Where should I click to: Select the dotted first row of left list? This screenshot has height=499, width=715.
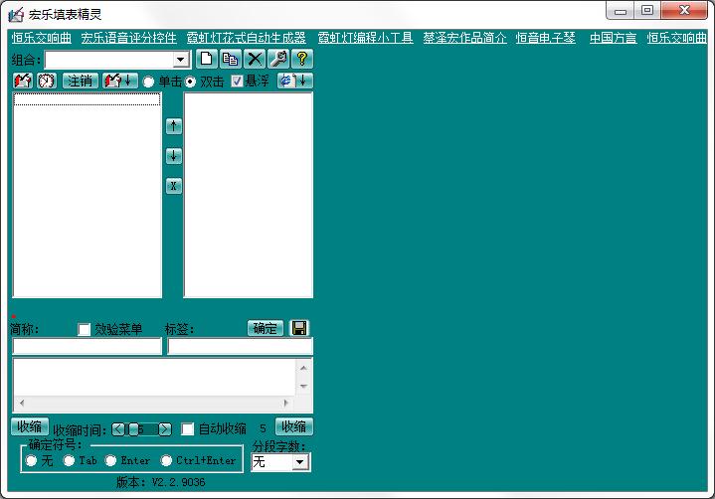pos(88,98)
